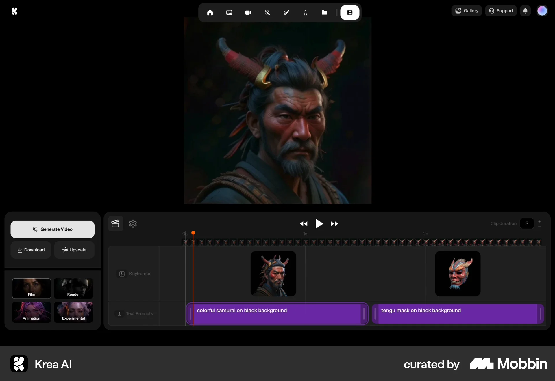
Task: Select the compass Train tool icon
Action: [306, 12]
